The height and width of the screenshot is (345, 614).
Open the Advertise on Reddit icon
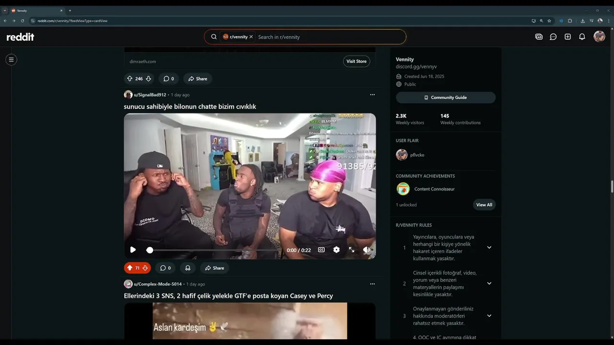pyautogui.click(x=539, y=37)
